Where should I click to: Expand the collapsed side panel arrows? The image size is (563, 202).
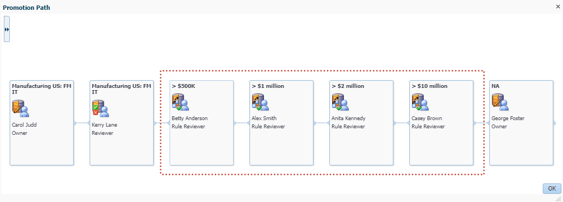(x=7, y=29)
